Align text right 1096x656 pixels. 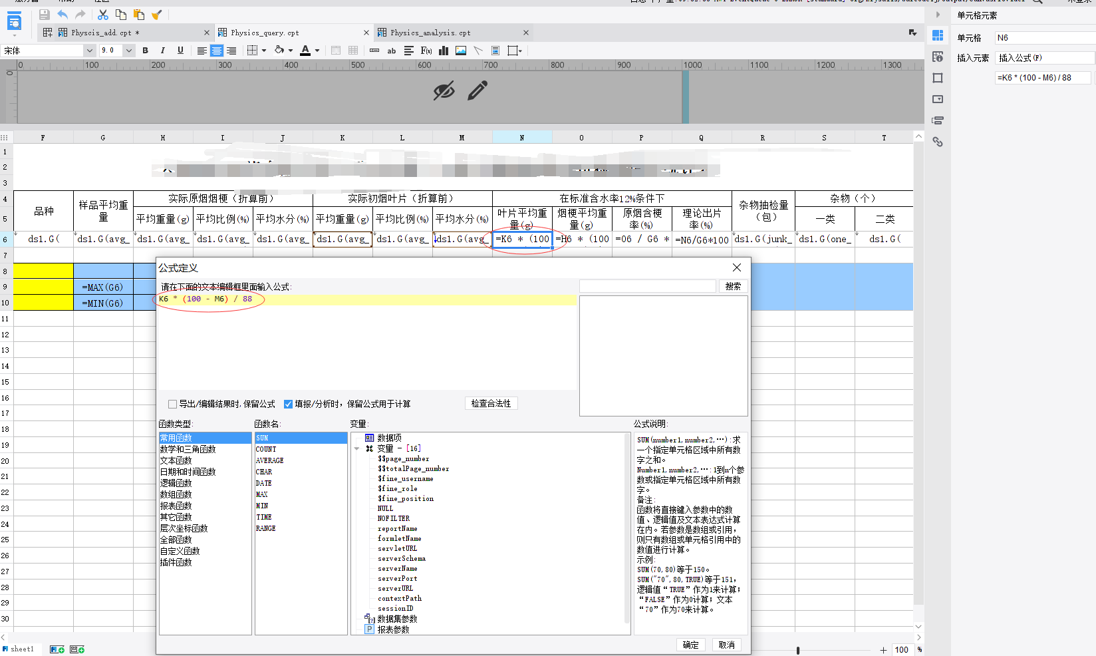coord(231,51)
